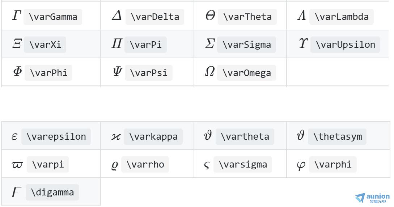Select the \varGamma code label
Screen dimensions: 394x207
pyautogui.click(x=53, y=17)
